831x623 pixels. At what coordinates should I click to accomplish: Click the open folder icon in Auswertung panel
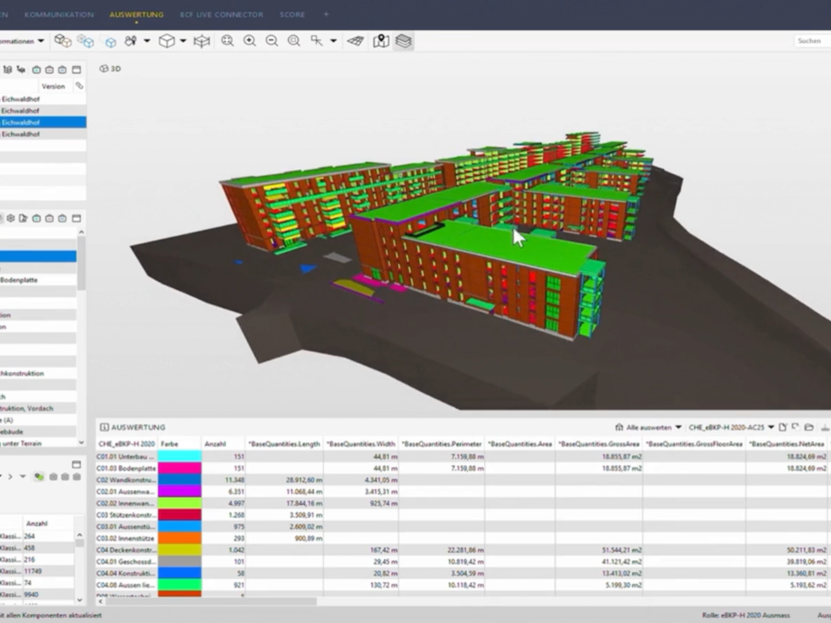click(x=808, y=427)
